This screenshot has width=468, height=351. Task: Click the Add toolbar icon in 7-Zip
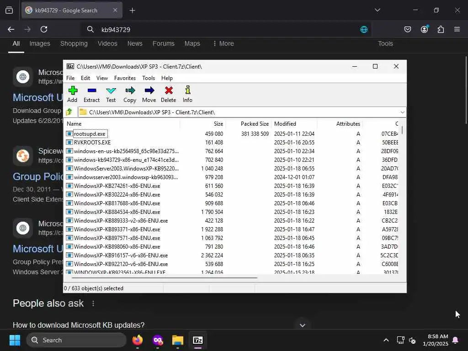tap(72, 94)
